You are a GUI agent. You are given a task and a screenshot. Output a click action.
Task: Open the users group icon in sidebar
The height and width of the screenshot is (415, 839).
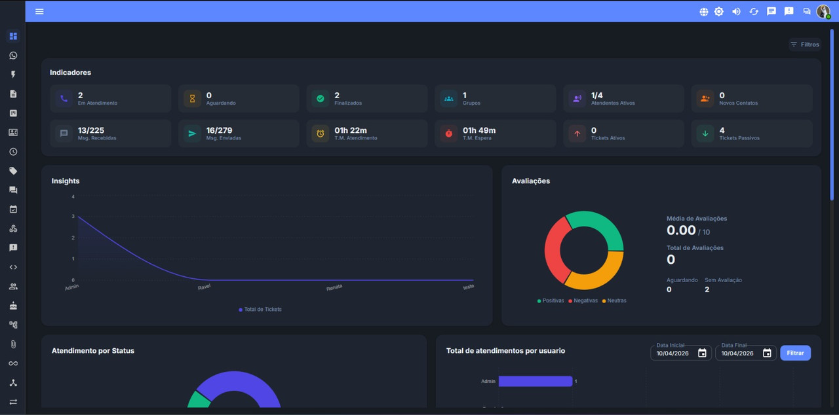13,286
